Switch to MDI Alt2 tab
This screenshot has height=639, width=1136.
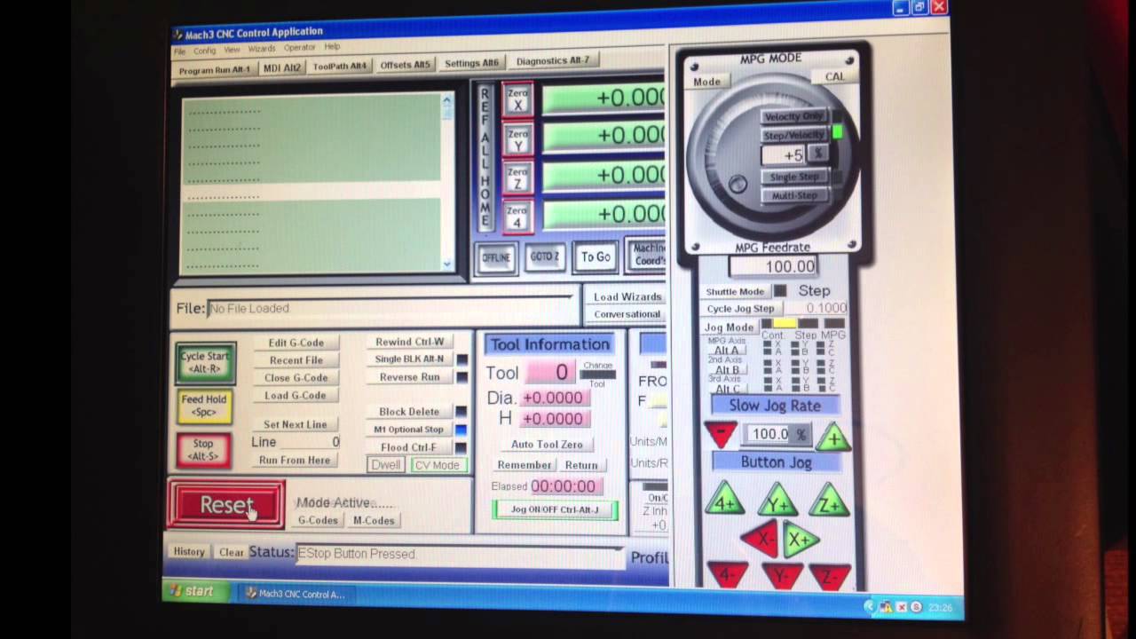282,67
